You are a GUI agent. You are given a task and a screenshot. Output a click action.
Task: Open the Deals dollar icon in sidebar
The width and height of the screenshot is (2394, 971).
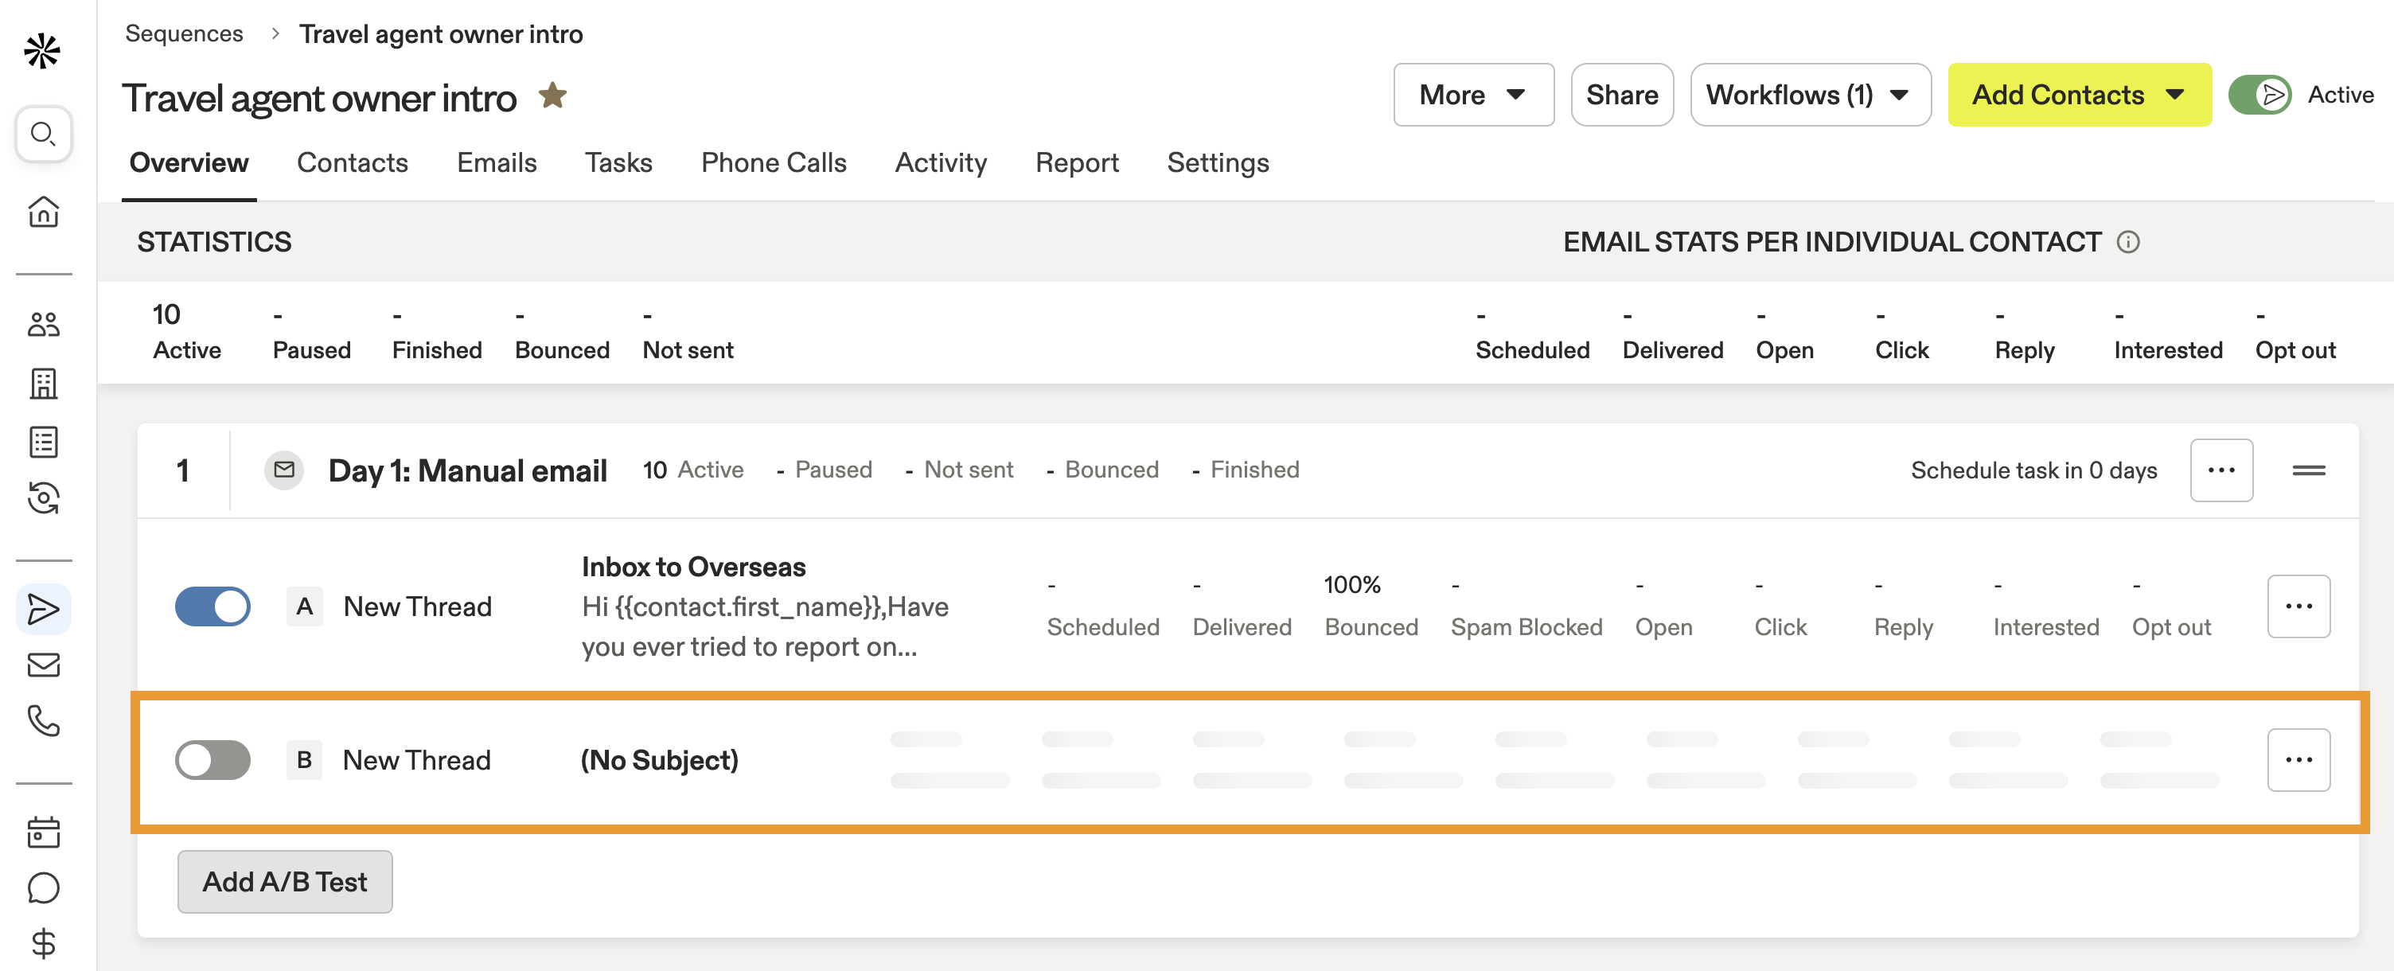coord(43,945)
